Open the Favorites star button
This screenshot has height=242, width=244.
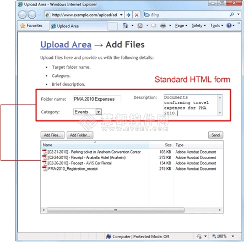(31, 25)
